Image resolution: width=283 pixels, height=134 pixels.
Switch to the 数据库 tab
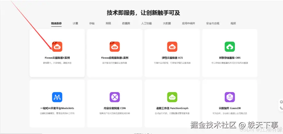coord(126,23)
